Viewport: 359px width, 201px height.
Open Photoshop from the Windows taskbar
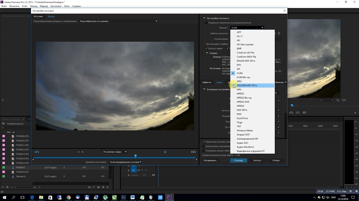(123, 197)
